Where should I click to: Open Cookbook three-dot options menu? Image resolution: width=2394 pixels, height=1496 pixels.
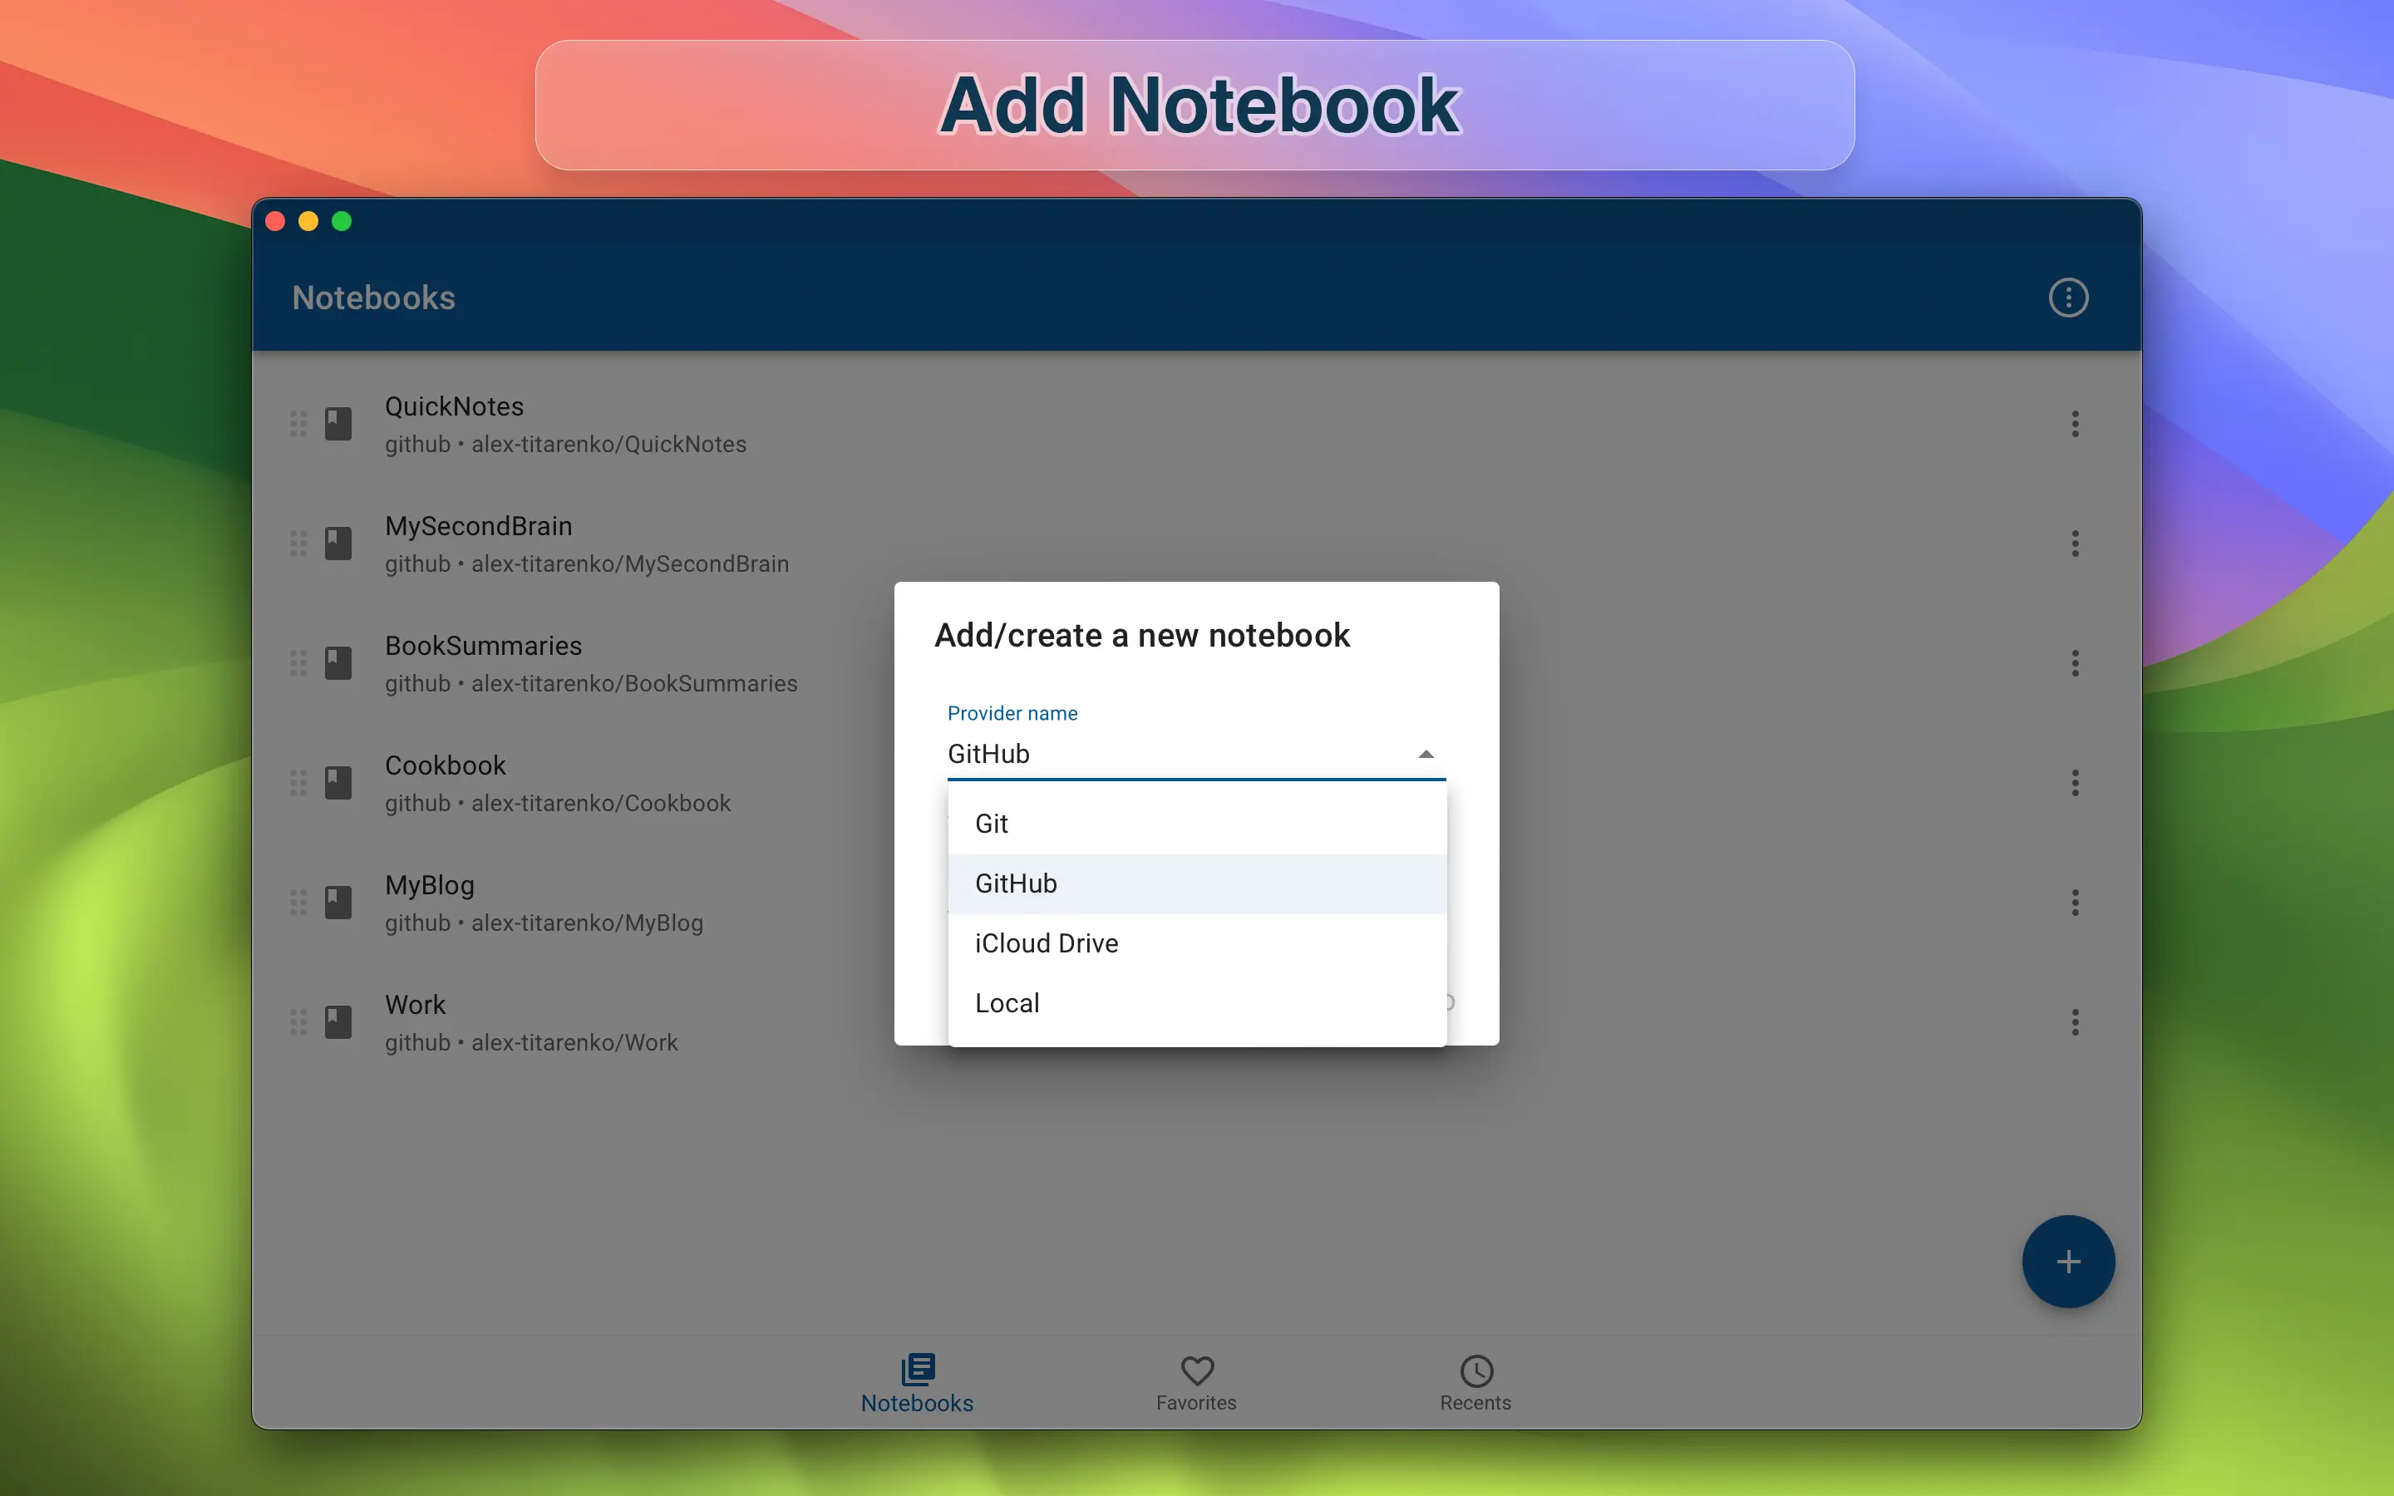[2075, 783]
